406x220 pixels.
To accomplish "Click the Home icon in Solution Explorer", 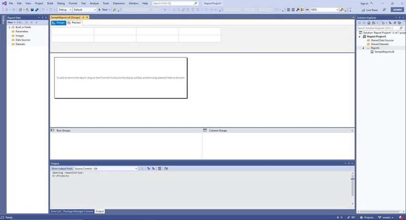I will coord(369,23).
